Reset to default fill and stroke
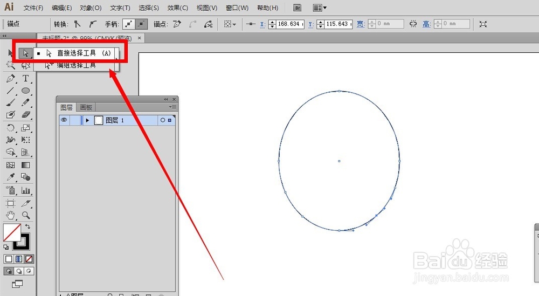The height and width of the screenshot is (296, 539). [x=6, y=247]
